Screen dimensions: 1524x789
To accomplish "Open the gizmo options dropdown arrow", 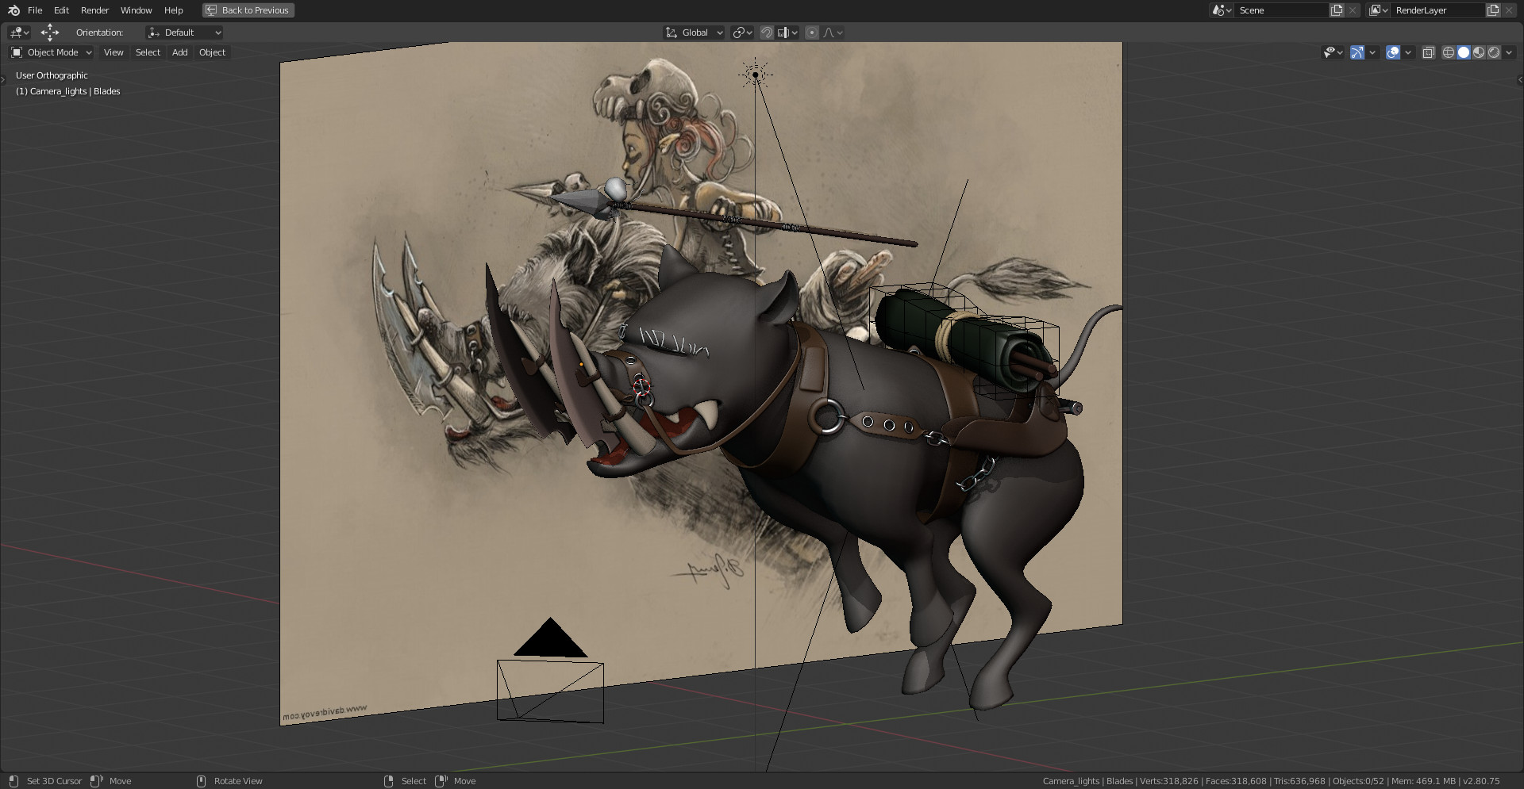I will point(1372,52).
